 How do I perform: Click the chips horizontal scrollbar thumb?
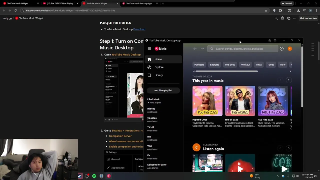tap(226, 71)
